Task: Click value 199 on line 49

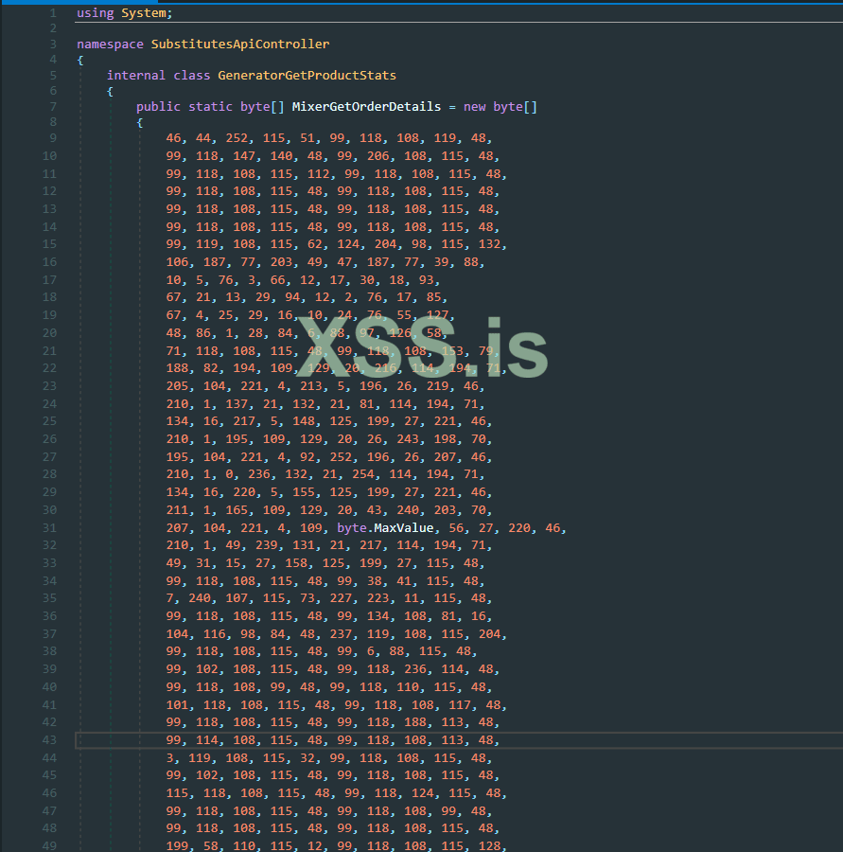Action: (177, 845)
